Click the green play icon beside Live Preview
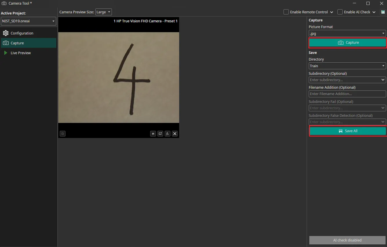387x247 pixels. 6,53
